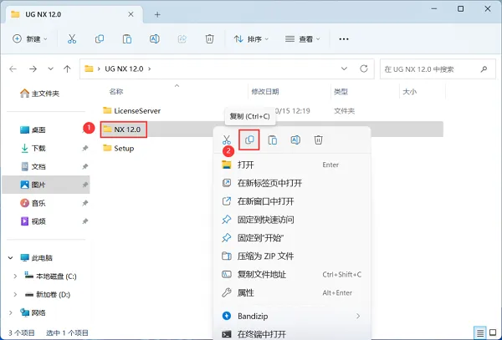Choose 压缩为 ZIP 文件
This screenshot has width=502, height=340.
[292, 256]
